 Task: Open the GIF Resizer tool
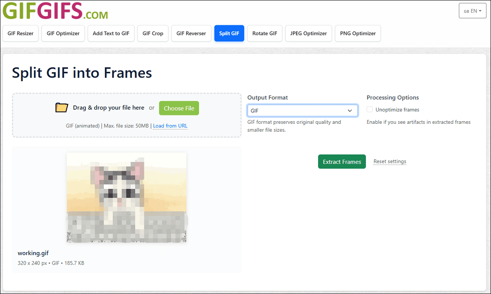point(20,33)
